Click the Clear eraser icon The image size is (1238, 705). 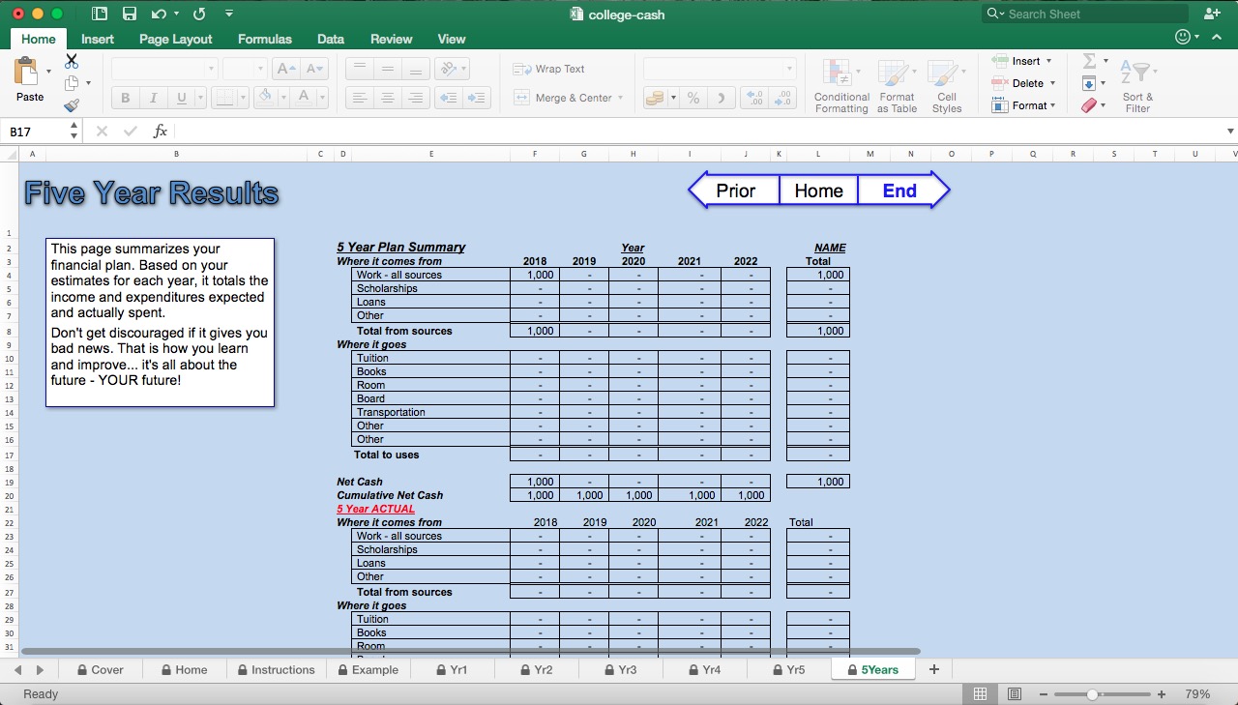pos(1090,105)
